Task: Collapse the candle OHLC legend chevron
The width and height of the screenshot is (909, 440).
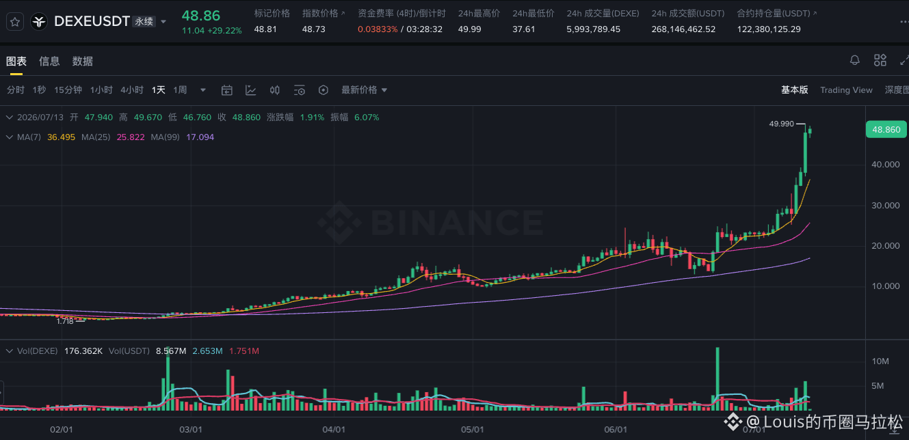Action: [10, 117]
